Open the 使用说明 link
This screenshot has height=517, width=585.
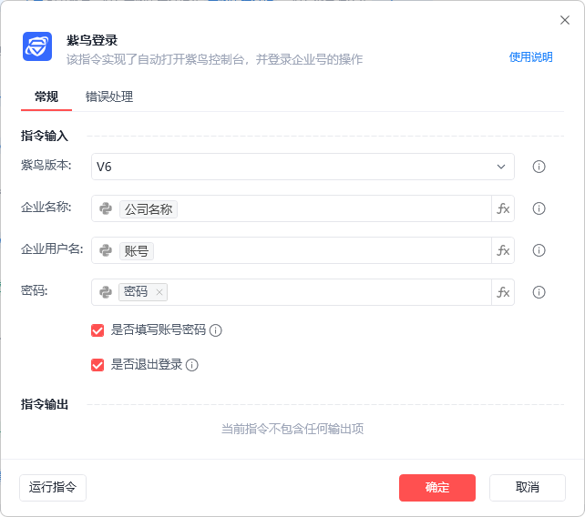530,57
